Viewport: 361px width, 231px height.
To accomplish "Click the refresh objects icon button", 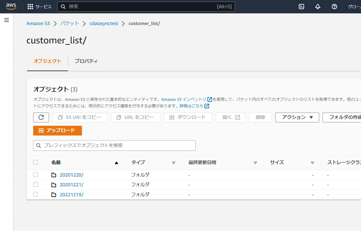I will coord(41,117).
